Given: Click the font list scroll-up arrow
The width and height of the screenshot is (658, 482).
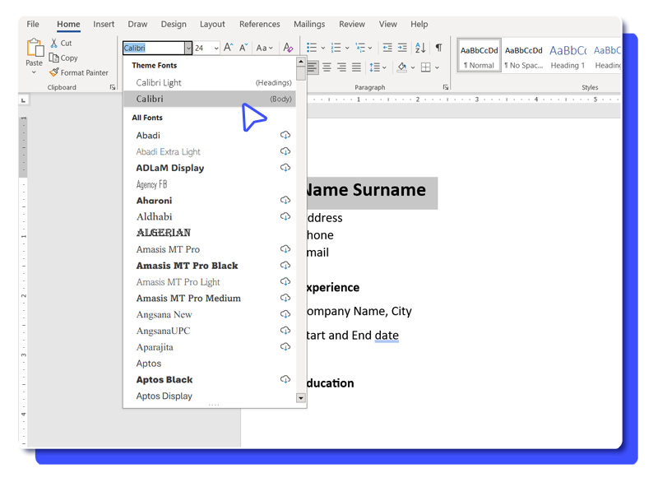Looking at the screenshot, I should (x=301, y=62).
